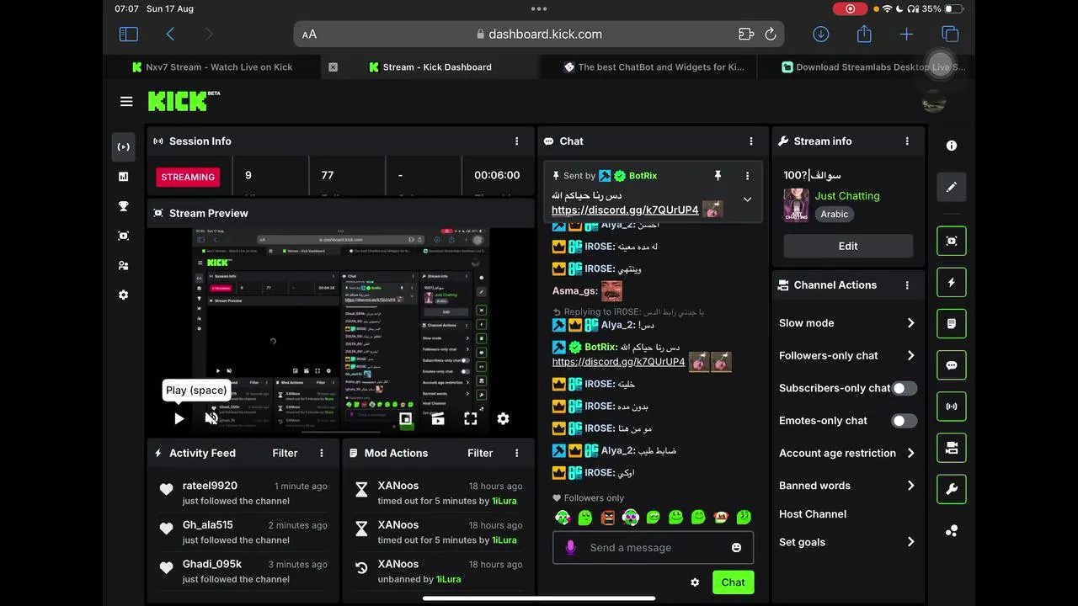Open the Safari tab overview
Viewport: 1078px width, 606px height.
coord(950,34)
